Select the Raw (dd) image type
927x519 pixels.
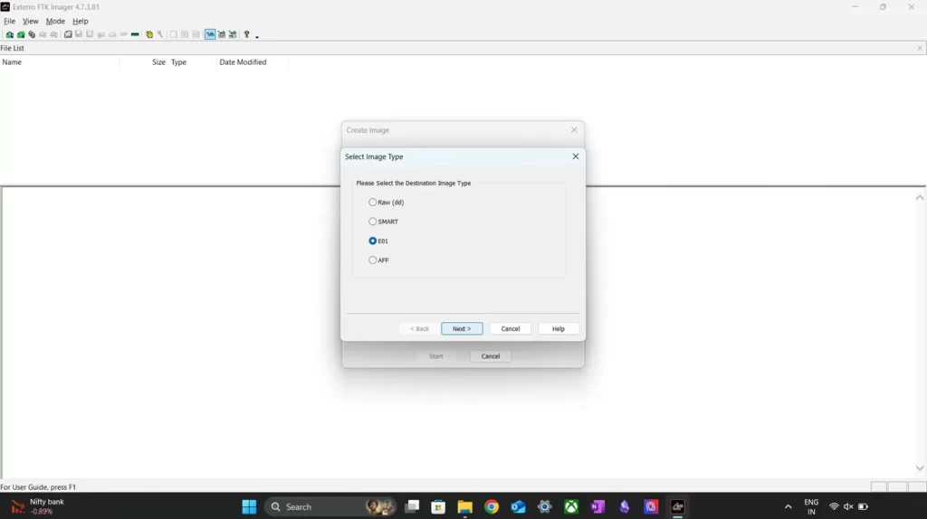click(x=373, y=203)
